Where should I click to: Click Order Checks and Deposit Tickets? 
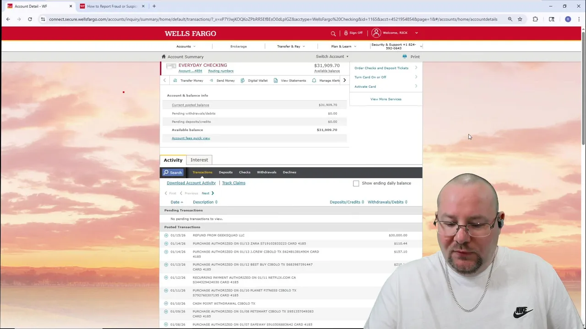pyautogui.click(x=381, y=68)
